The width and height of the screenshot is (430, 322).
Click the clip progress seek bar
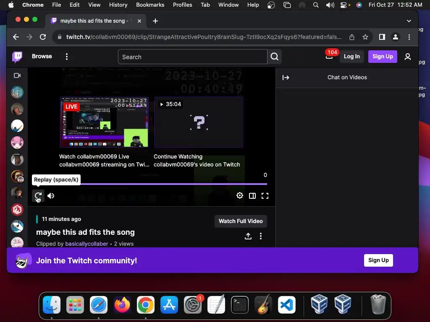[x=149, y=184]
